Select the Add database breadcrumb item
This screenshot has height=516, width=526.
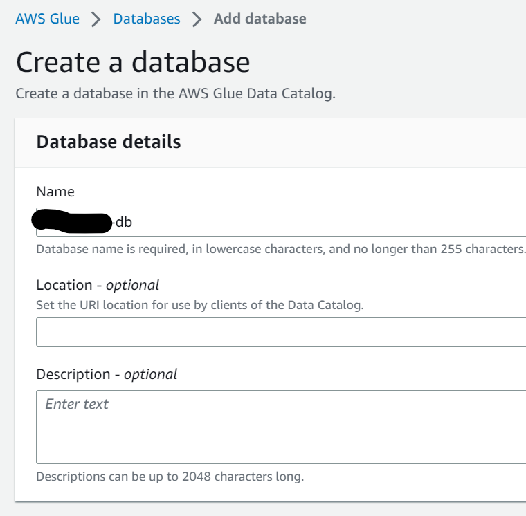point(260,19)
